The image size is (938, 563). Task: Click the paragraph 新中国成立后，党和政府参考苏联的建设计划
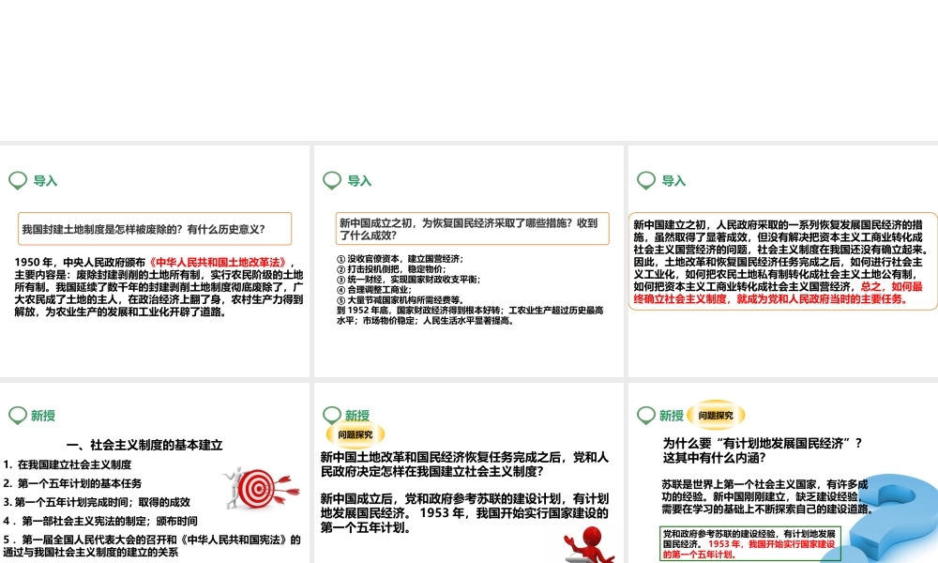coord(464,512)
